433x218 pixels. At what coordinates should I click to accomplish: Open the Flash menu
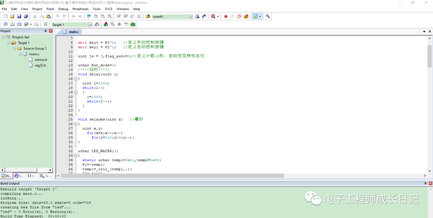50,9
